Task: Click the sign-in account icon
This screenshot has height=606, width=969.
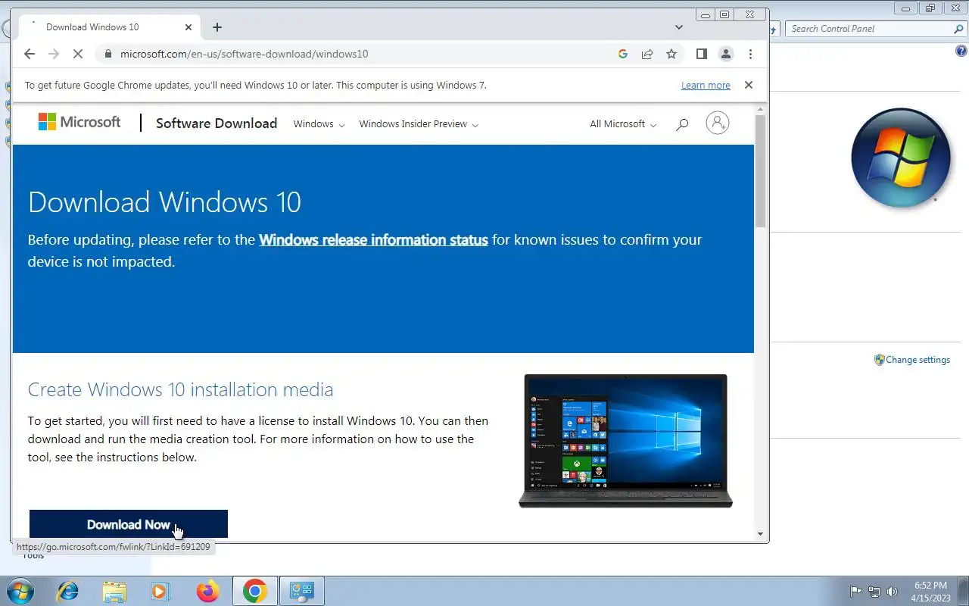Action: coord(718,123)
